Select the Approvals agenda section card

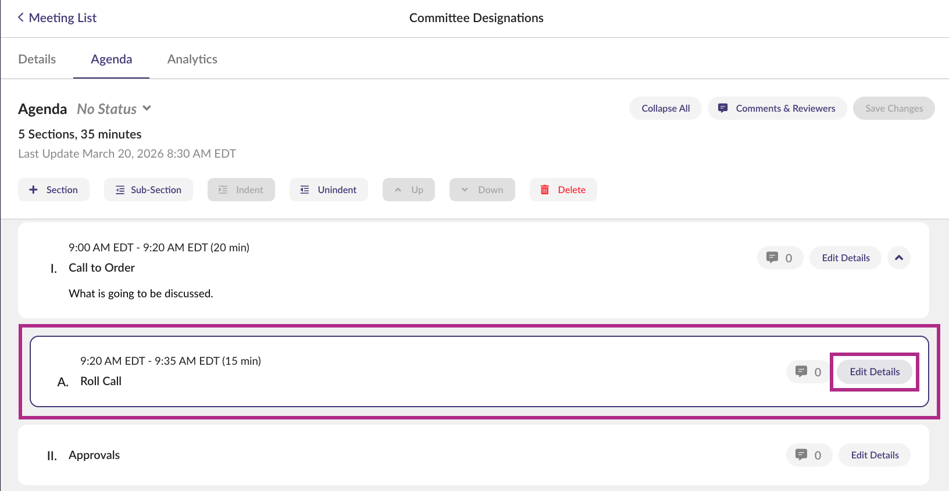coord(407,455)
